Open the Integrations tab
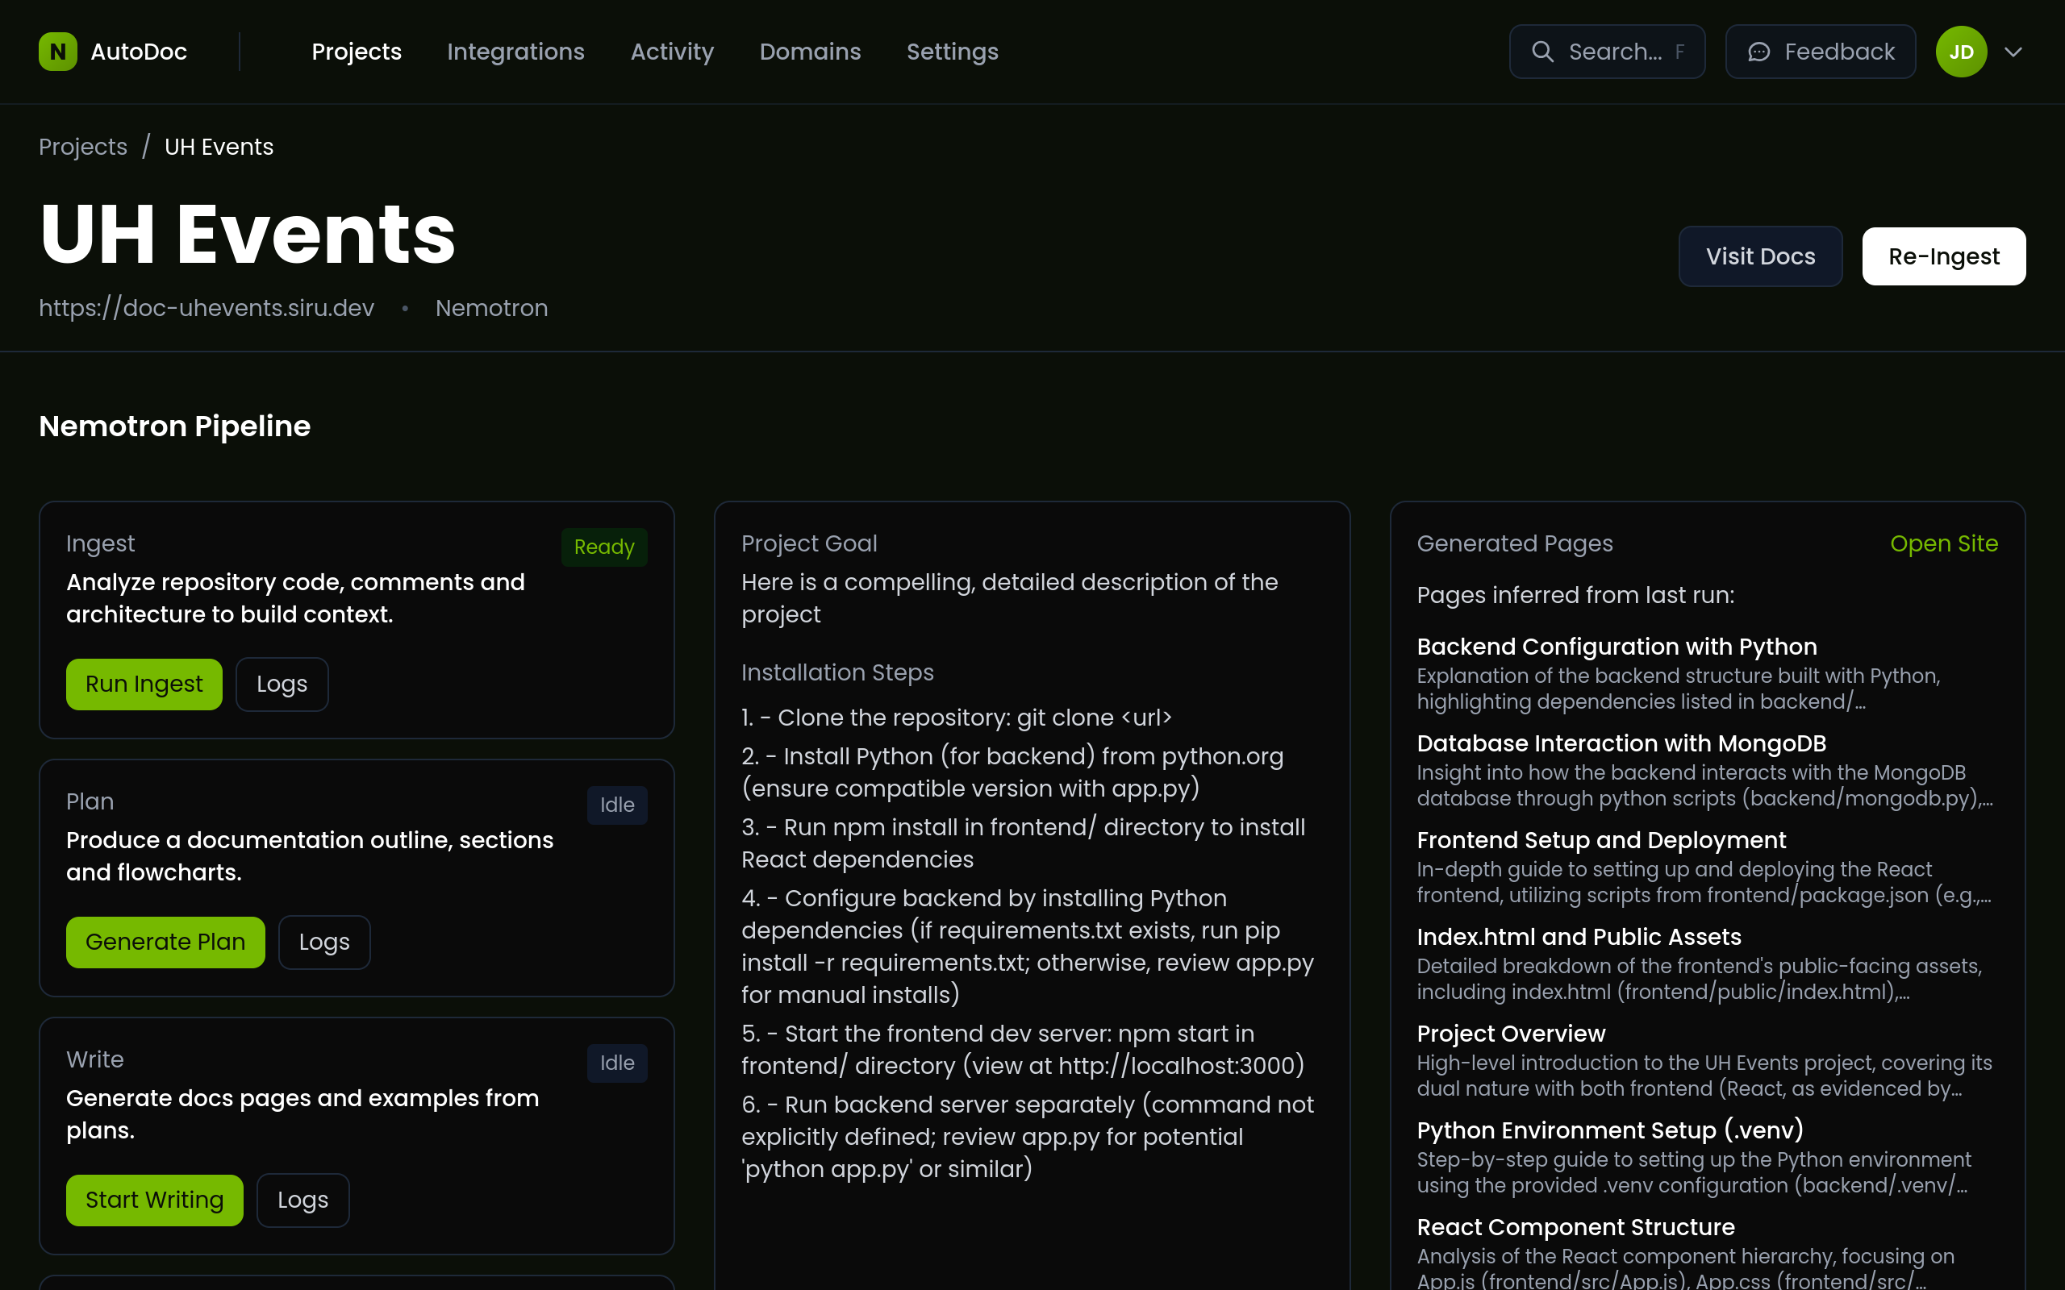 [515, 52]
